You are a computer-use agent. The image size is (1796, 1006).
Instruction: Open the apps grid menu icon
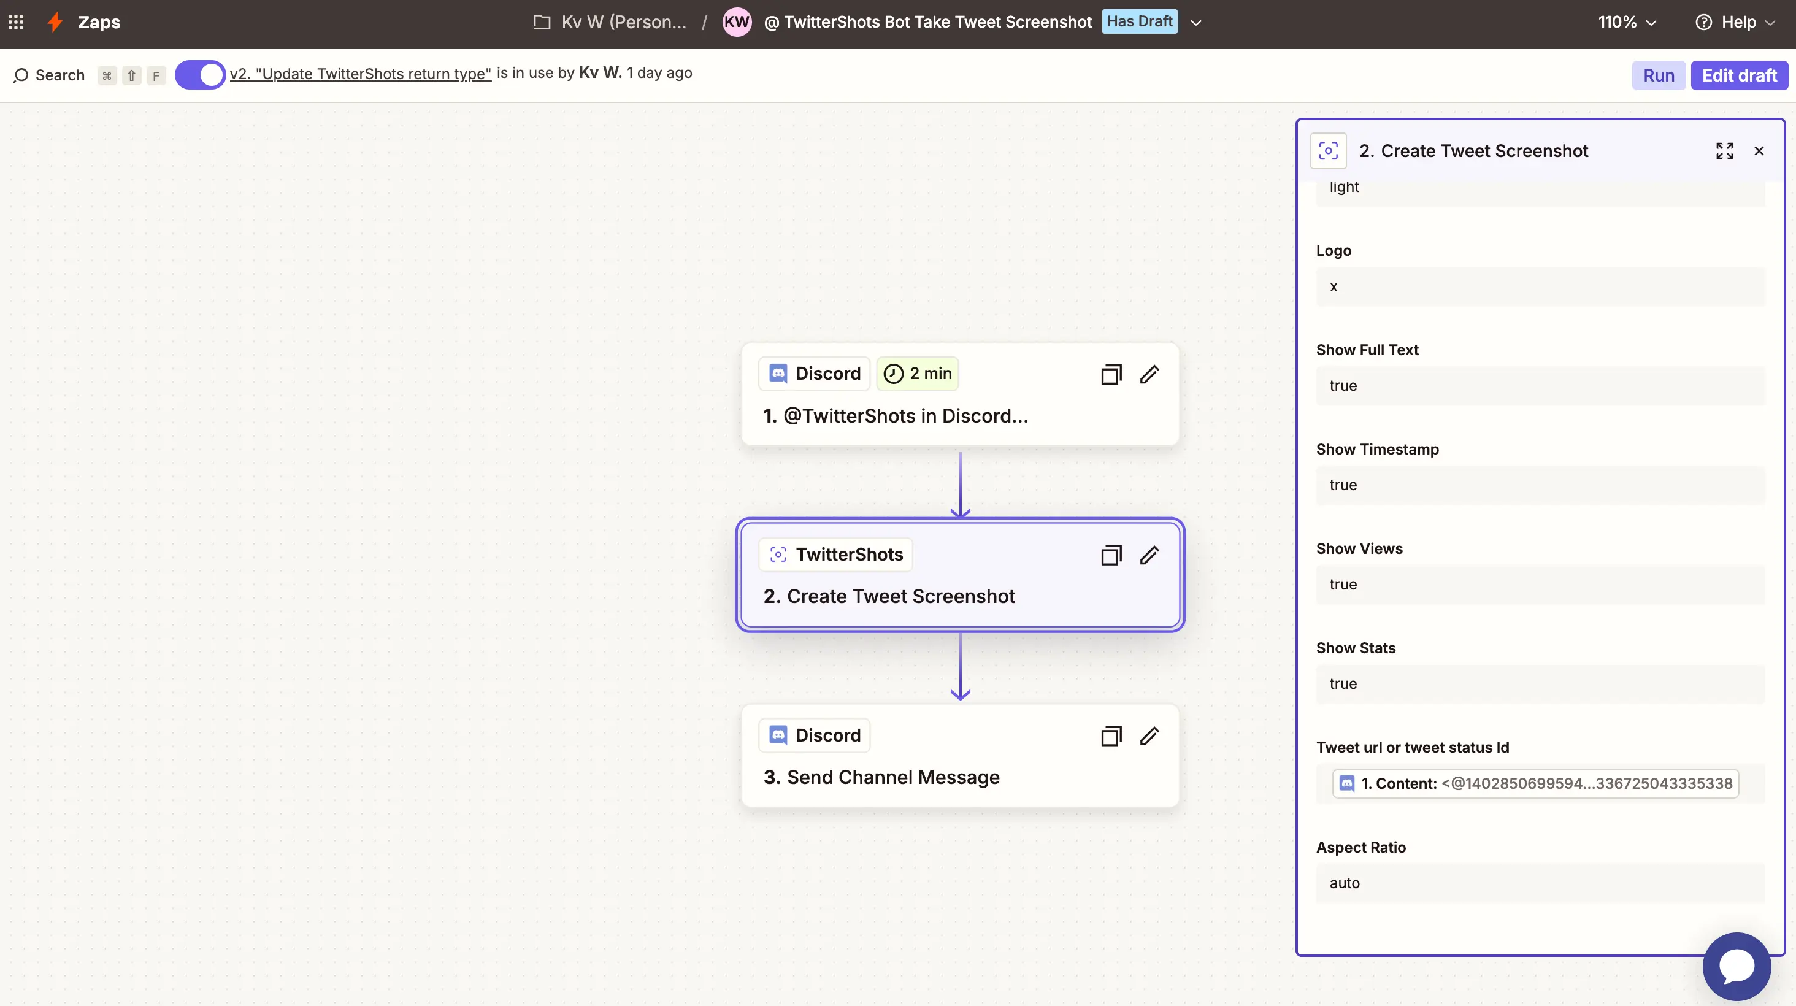[x=16, y=22]
